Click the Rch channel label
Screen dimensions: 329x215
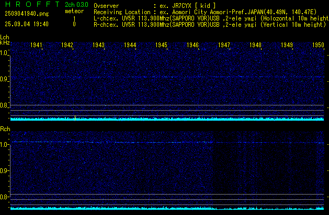[5, 129]
